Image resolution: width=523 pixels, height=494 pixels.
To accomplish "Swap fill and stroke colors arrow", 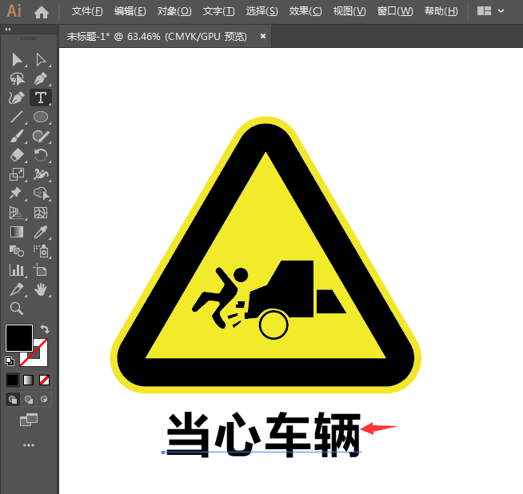I will pyautogui.click(x=45, y=329).
